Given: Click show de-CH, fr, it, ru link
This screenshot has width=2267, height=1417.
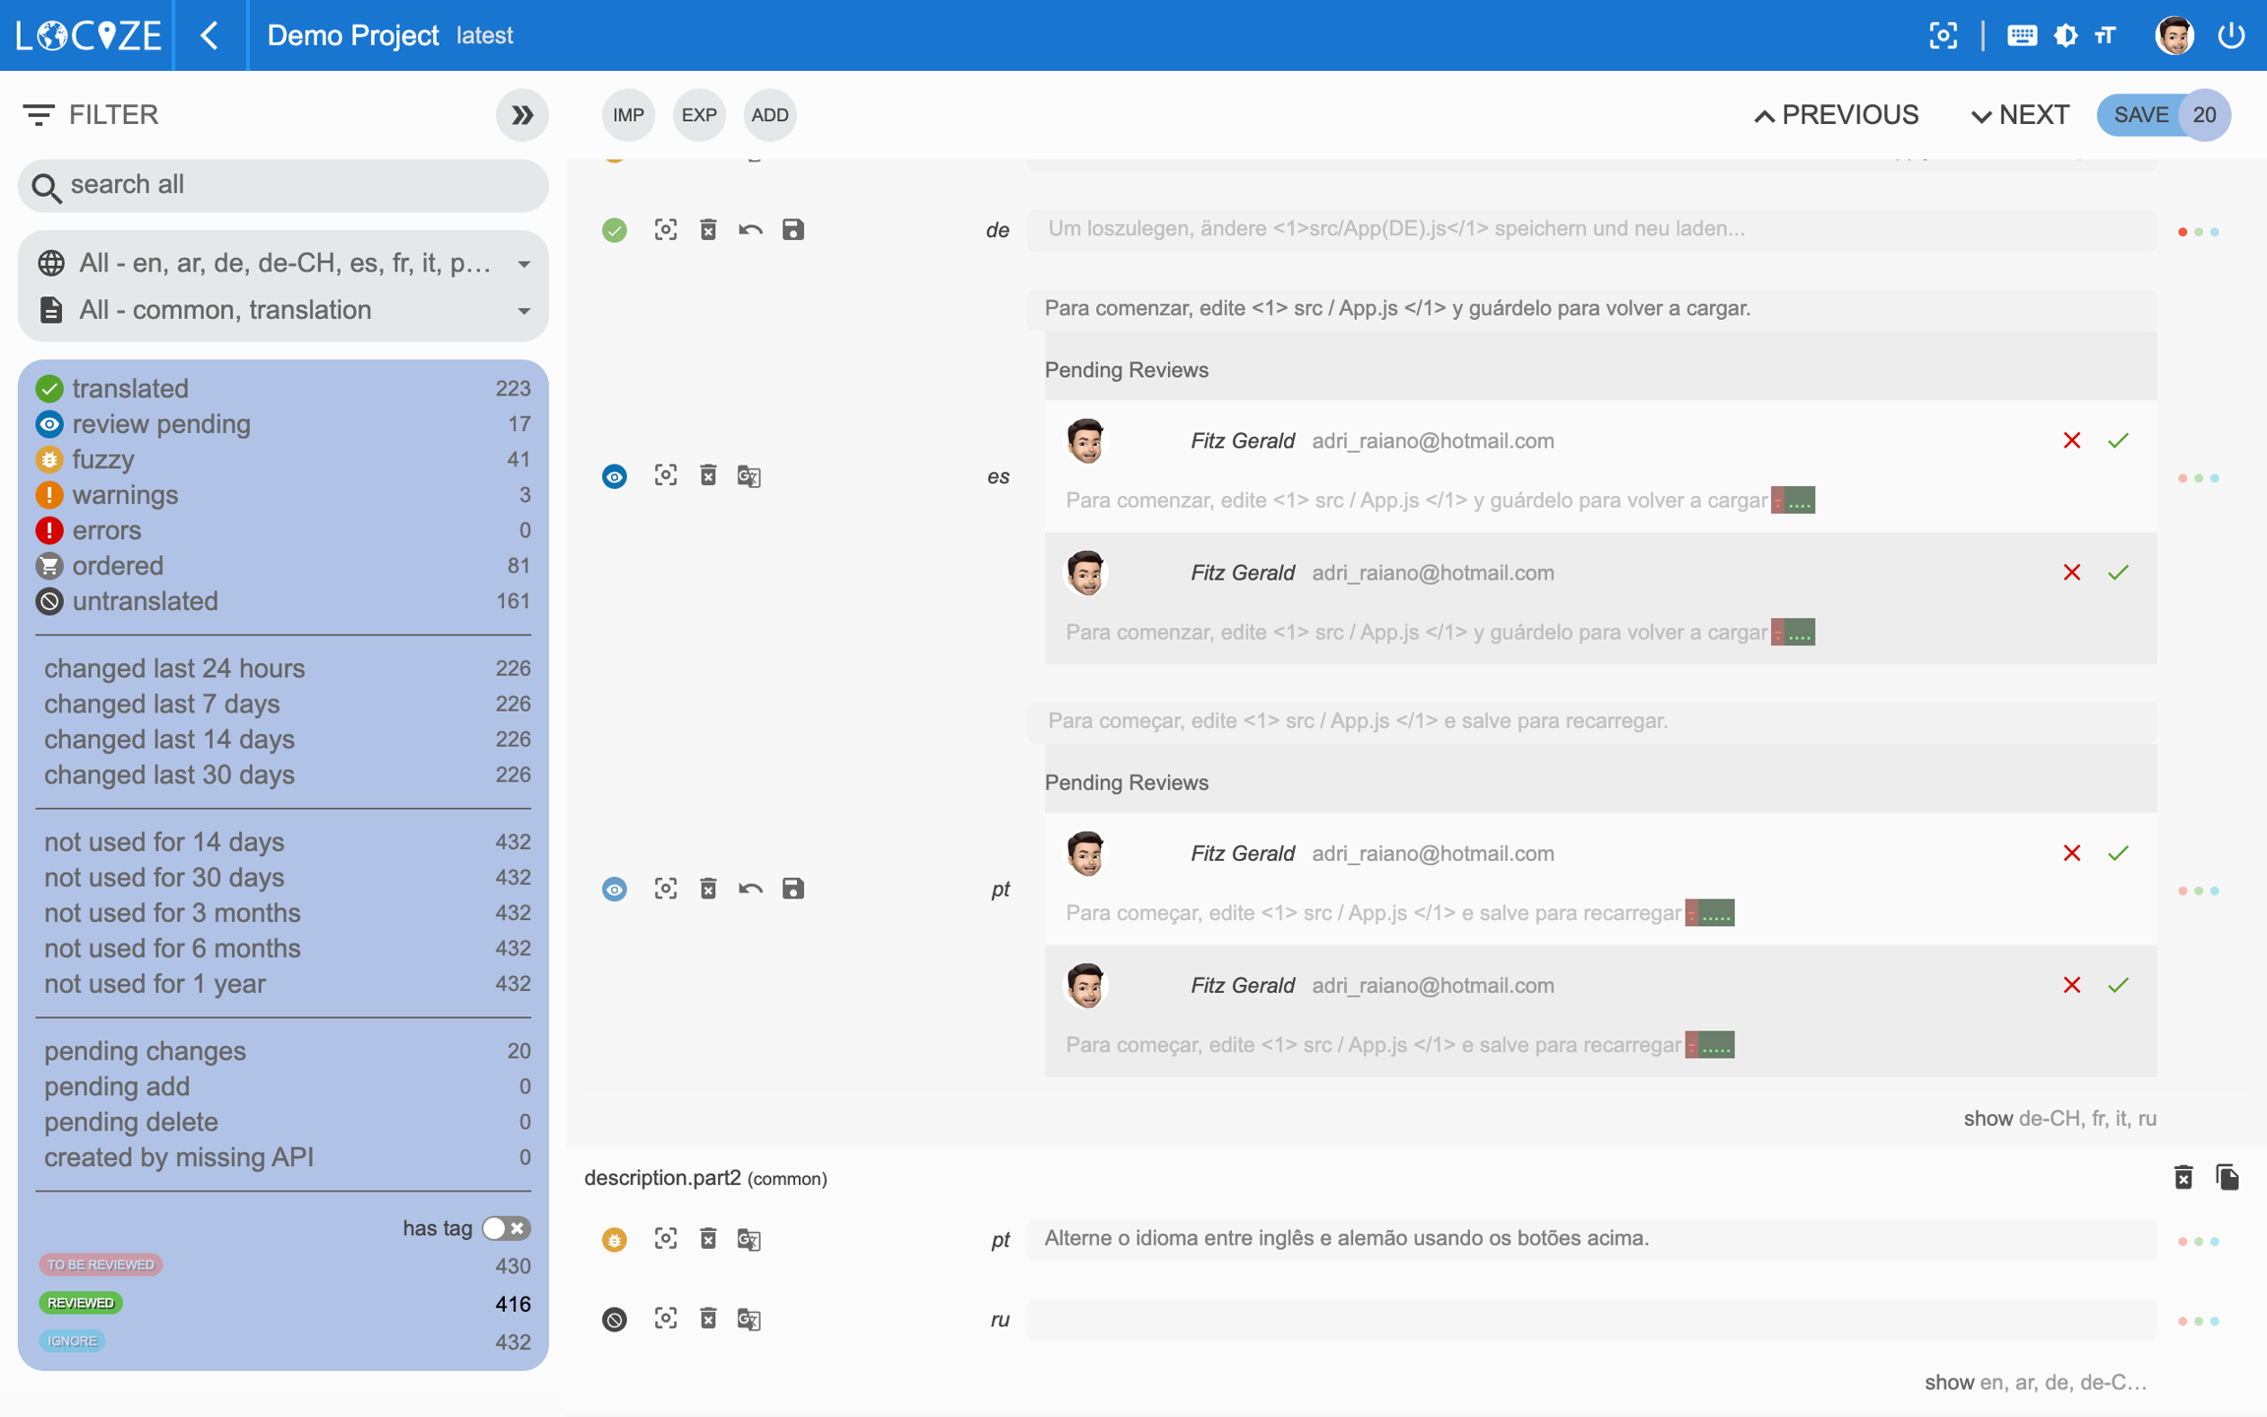Looking at the screenshot, I should coord(2059,1119).
